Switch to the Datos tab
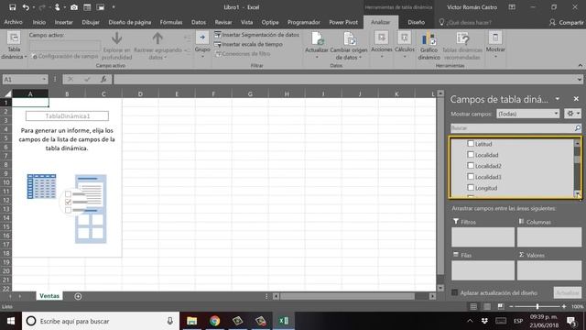 coord(199,22)
